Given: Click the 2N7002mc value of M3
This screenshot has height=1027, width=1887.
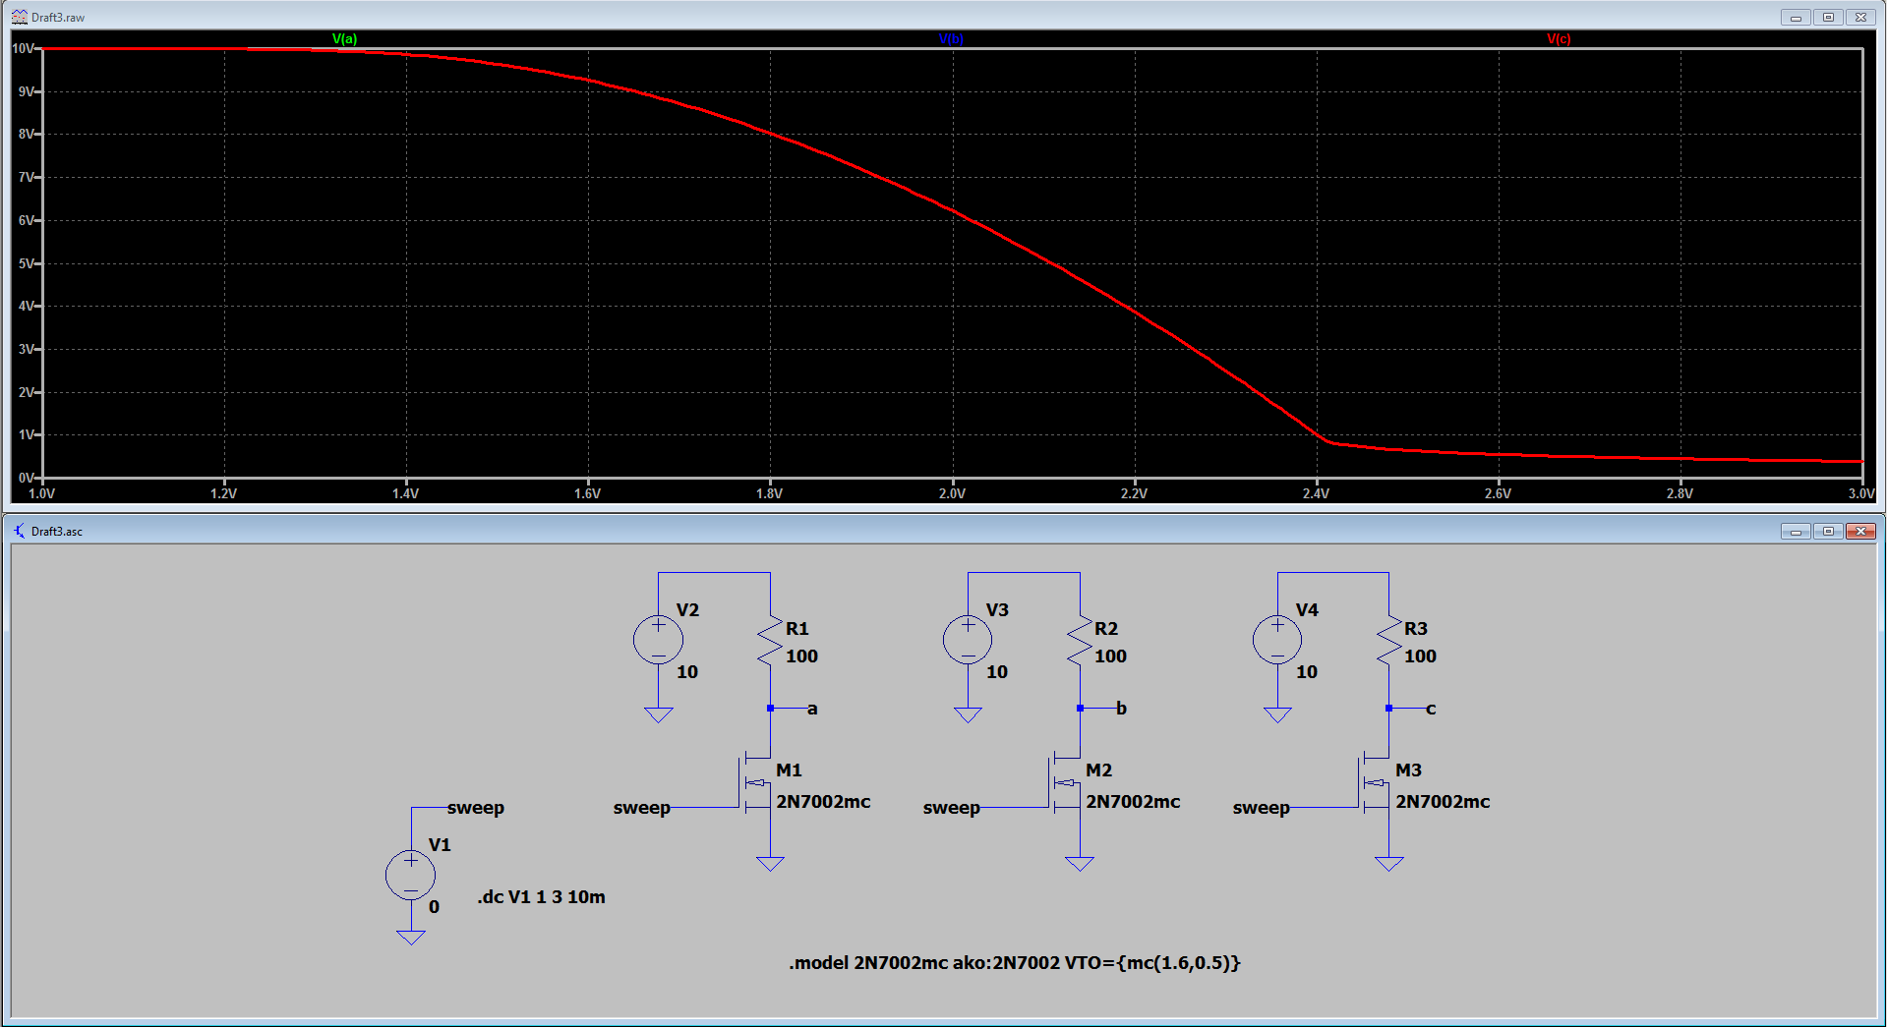Looking at the screenshot, I should 1443,801.
